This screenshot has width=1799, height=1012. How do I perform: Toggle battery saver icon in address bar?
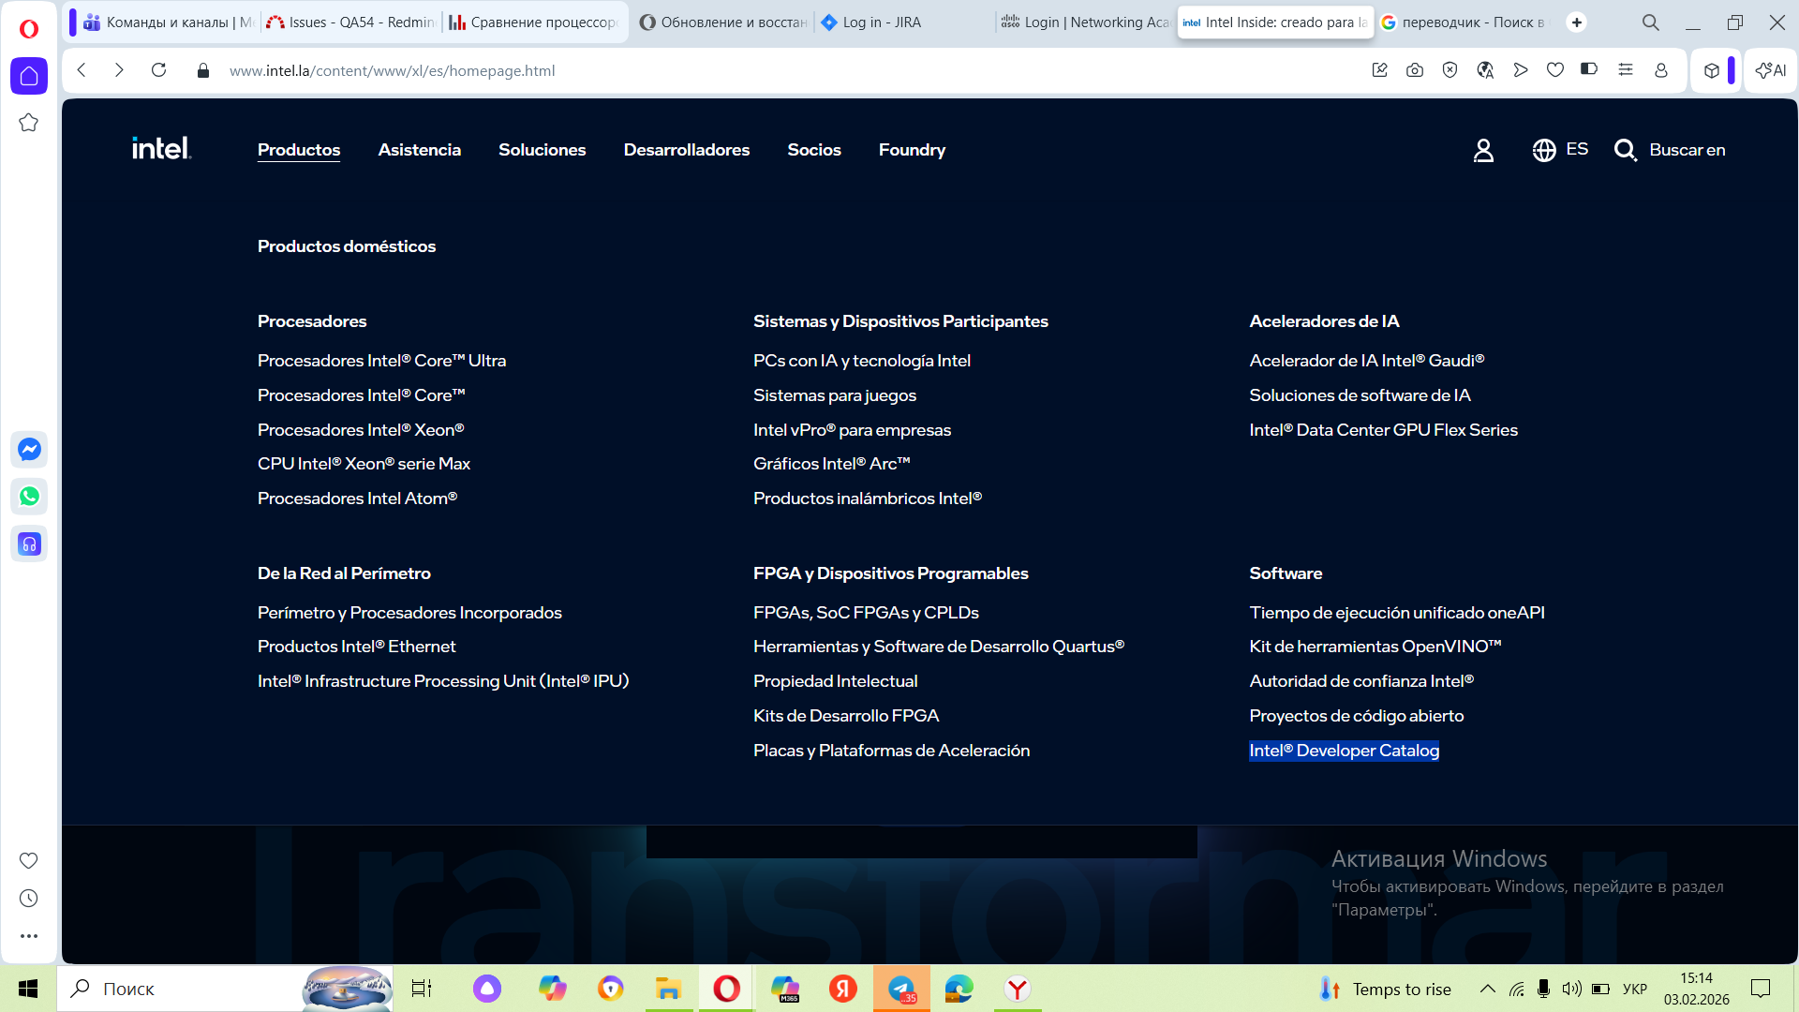[1589, 69]
